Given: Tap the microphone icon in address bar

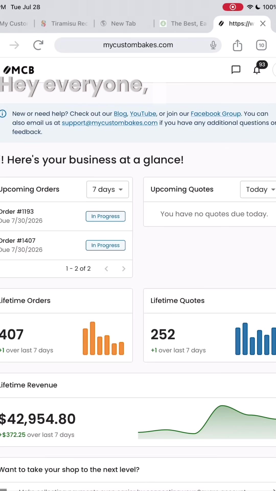Looking at the screenshot, I should [213, 45].
